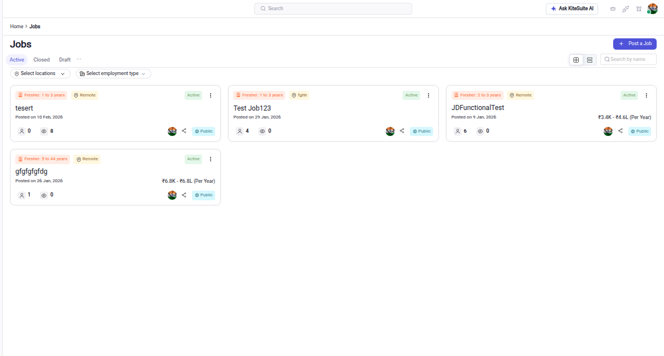Open Ask KiteSuite AI
The width and height of the screenshot is (664, 356).
point(571,8)
